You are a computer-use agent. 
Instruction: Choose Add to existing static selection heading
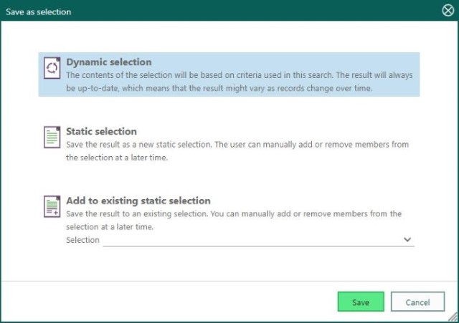[x=138, y=201]
